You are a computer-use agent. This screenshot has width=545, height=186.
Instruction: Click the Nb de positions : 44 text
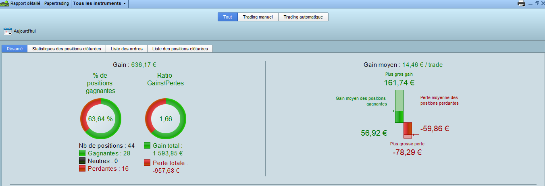tap(107, 145)
